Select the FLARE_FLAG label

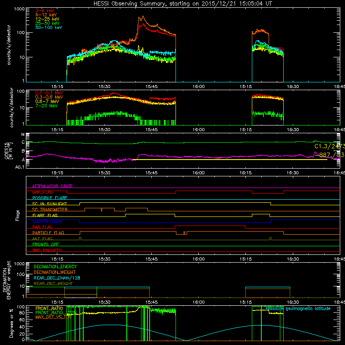click(45, 215)
